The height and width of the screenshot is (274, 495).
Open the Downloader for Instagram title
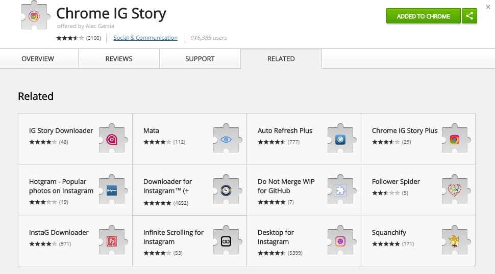tap(167, 186)
